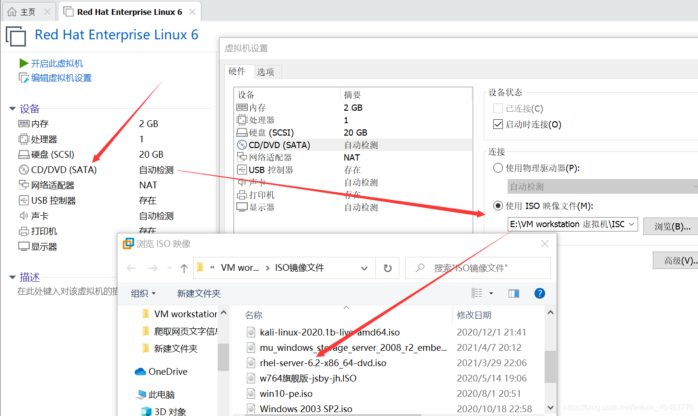Click the edit settings icon beside 编辑虚拟机设置
This screenshot has height=416, width=698.
23,78
